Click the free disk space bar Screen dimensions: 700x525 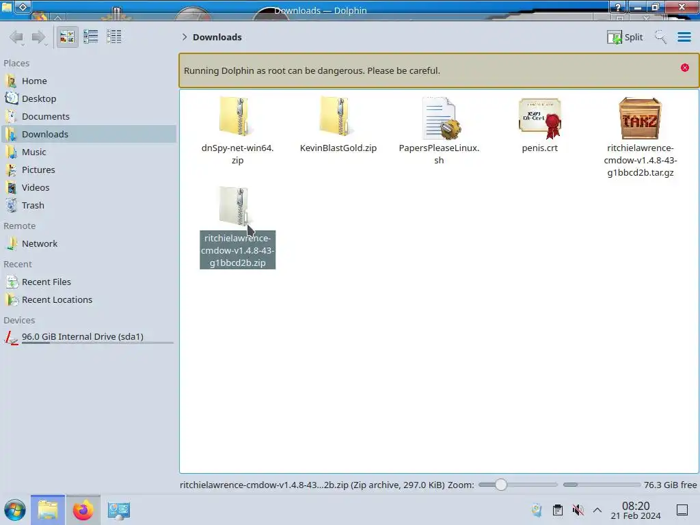(602, 485)
